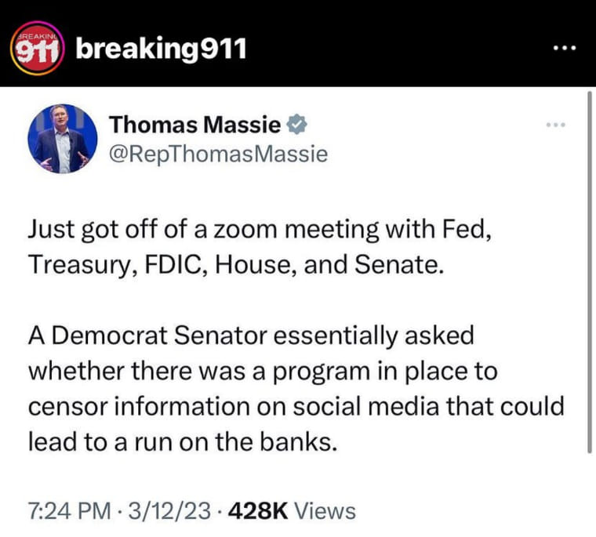Click the right-side vertical scrollbar
Screen dimensions: 596x537
(x=590, y=272)
